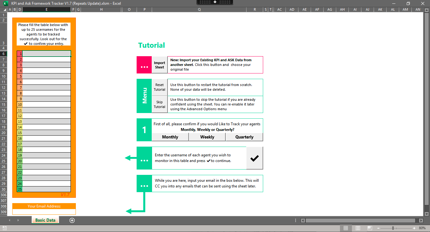This screenshot has height=232, width=430.
Task: Click the Reset Tutorial button
Action: [x=160, y=87]
